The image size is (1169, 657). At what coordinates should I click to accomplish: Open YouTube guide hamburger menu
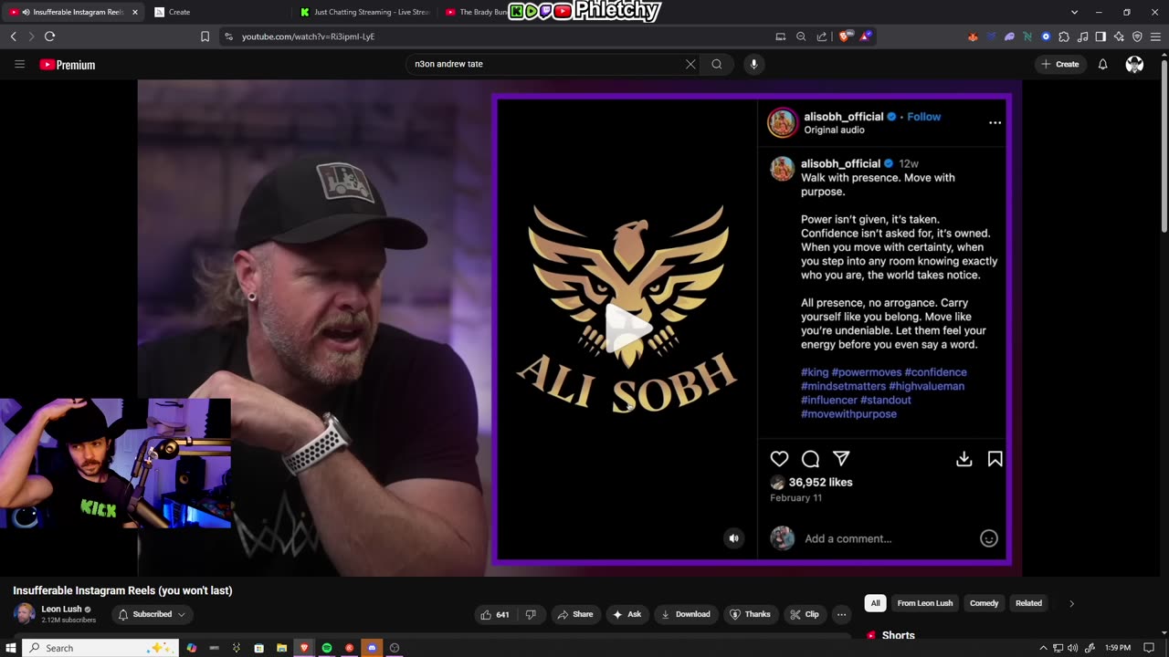(19, 64)
